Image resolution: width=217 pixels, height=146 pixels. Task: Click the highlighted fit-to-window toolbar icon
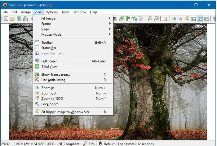click(x=200, y=19)
